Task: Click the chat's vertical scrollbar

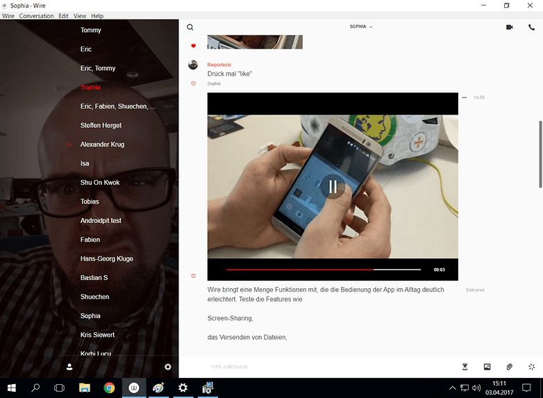Action: 540,154
